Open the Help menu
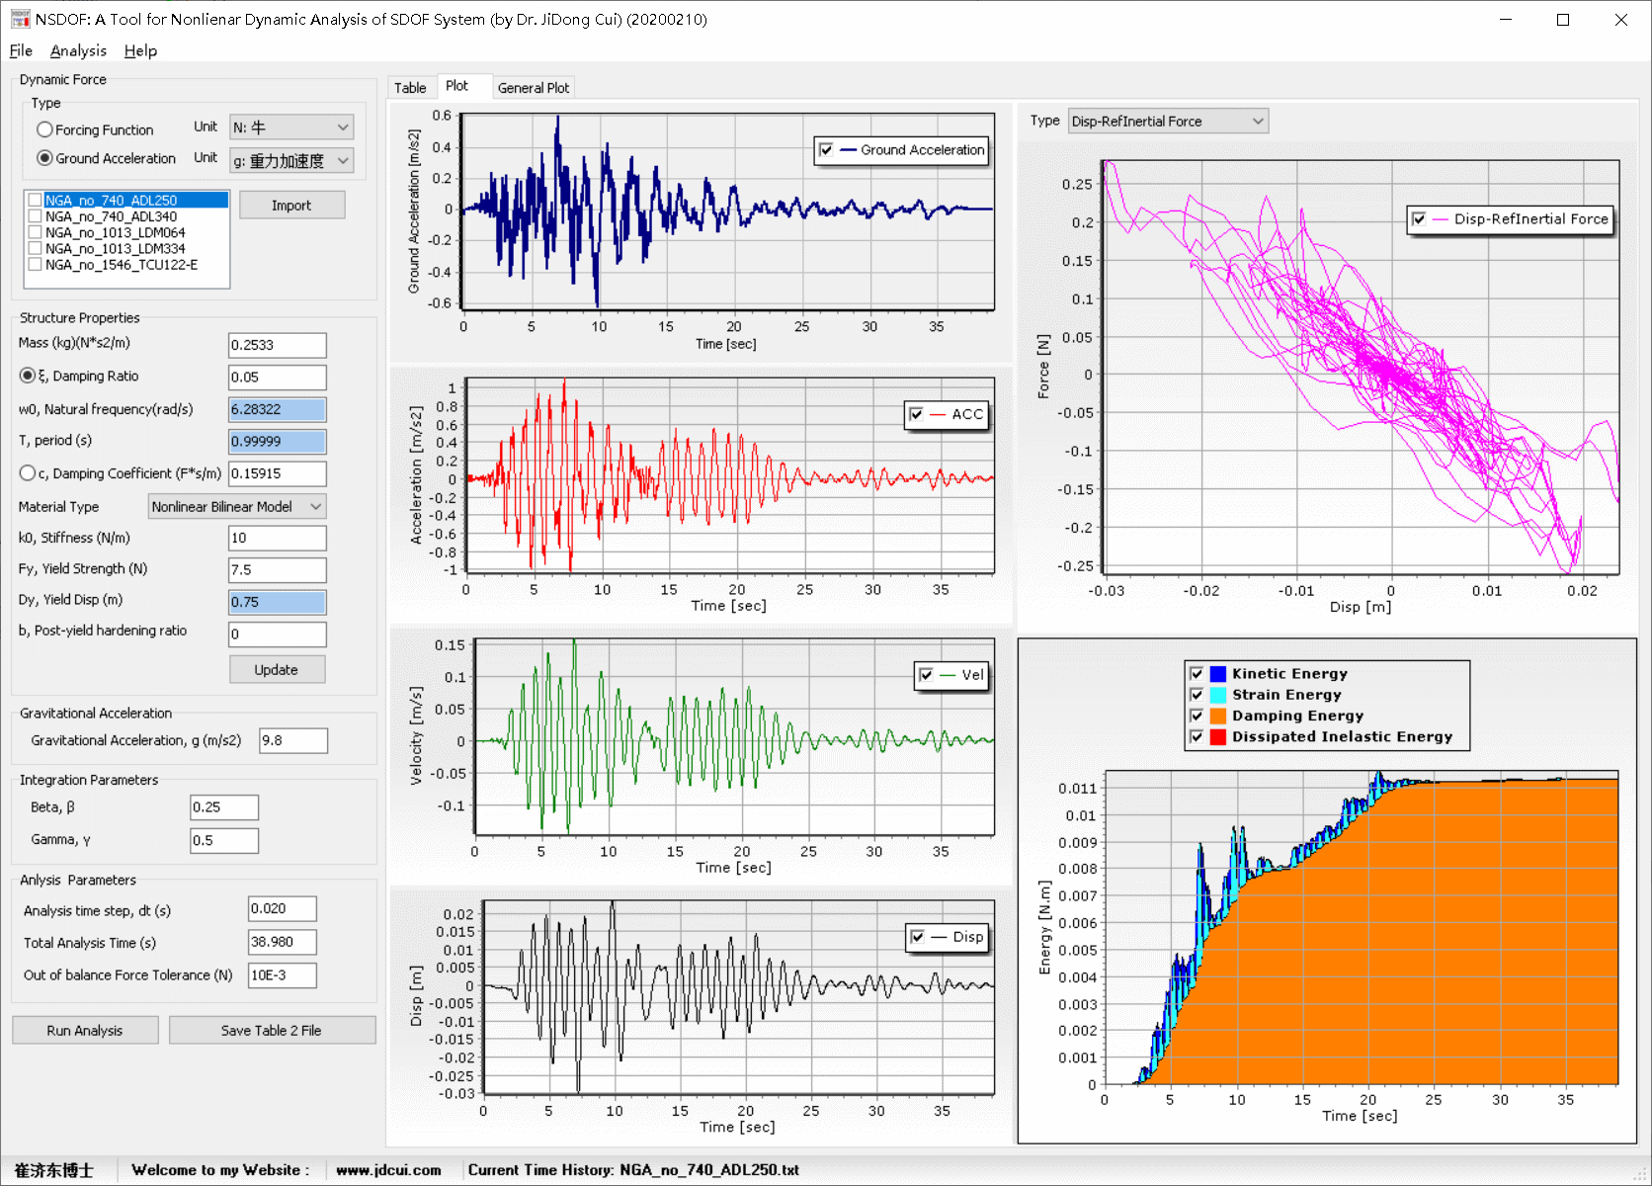Viewport: 1652px width, 1186px height. 140,50
